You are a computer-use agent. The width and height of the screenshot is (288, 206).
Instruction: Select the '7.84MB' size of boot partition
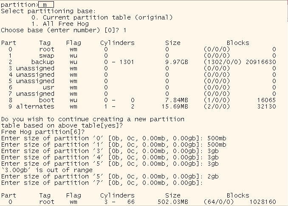click(177, 100)
